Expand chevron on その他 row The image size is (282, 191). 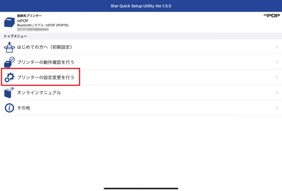277,108
